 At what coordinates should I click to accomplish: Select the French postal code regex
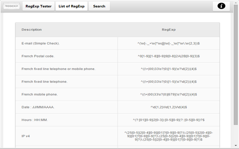(x=168, y=56)
